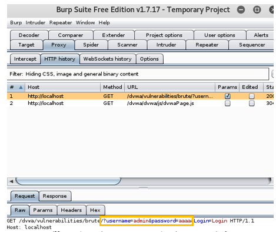Sort by the URL column header

click(169, 87)
